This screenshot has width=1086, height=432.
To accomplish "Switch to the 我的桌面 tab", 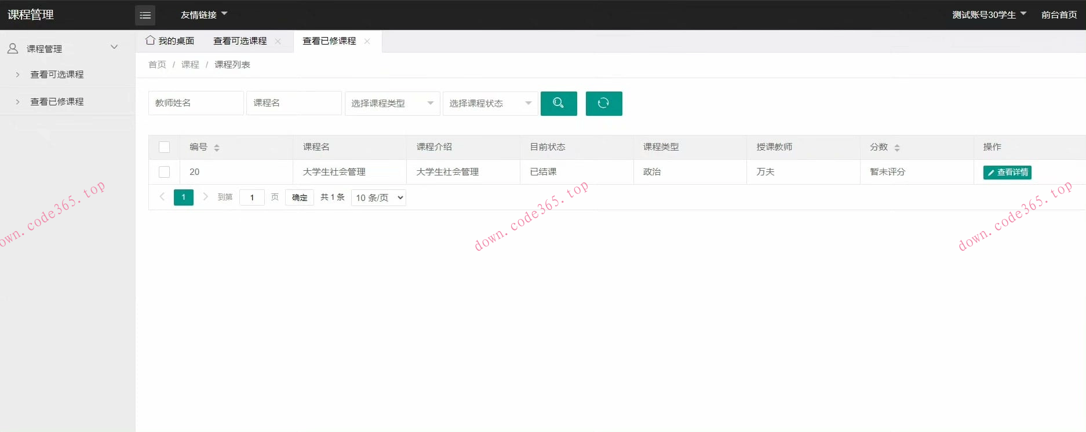I will coord(170,41).
